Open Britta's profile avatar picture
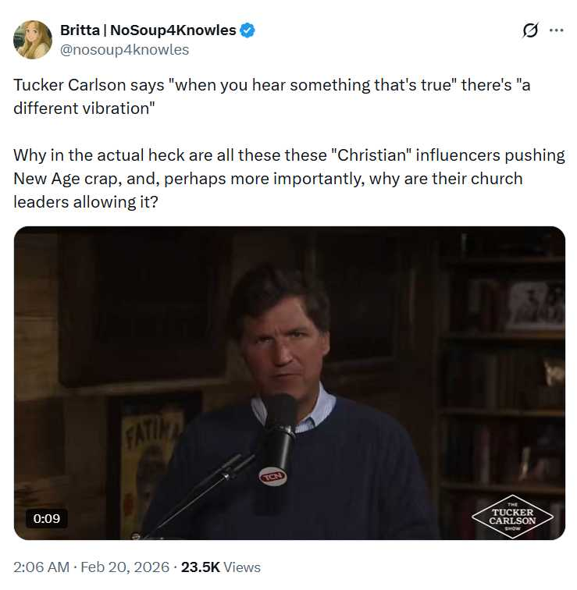This screenshot has width=577, height=590. click(x=33, y=40)
